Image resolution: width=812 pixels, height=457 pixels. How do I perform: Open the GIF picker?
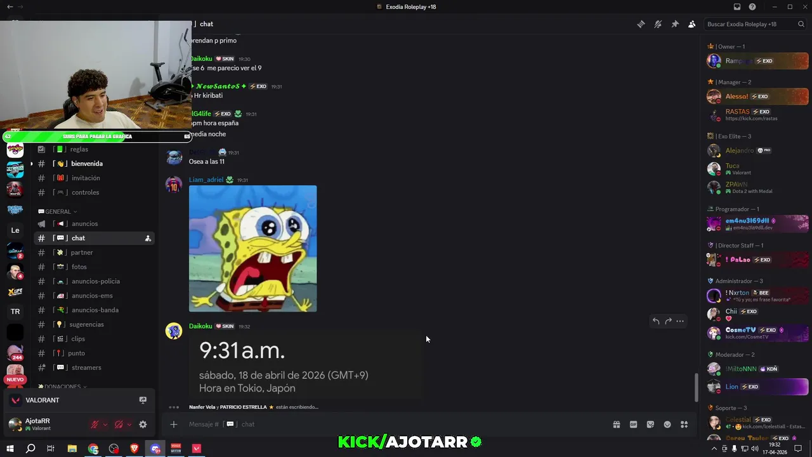pyautogui.click(x=633, y=425)
